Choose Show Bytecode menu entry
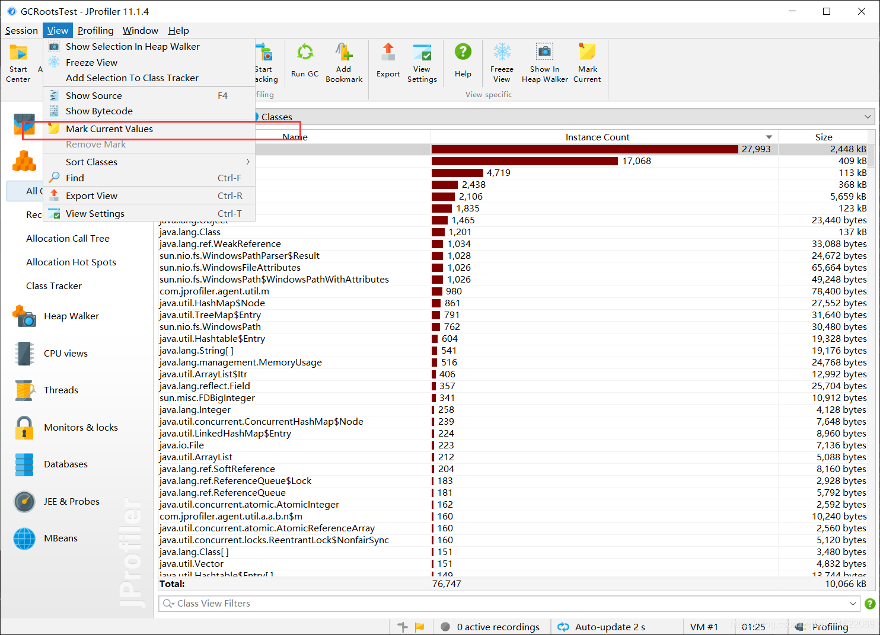This screenshot has width=880, height=635. pos(149,111)
